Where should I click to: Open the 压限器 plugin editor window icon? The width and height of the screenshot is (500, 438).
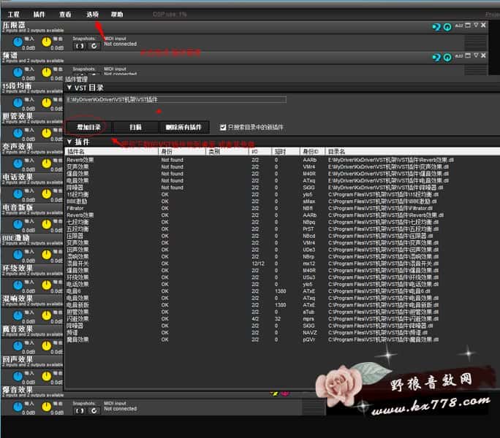[x=467, y=25]
